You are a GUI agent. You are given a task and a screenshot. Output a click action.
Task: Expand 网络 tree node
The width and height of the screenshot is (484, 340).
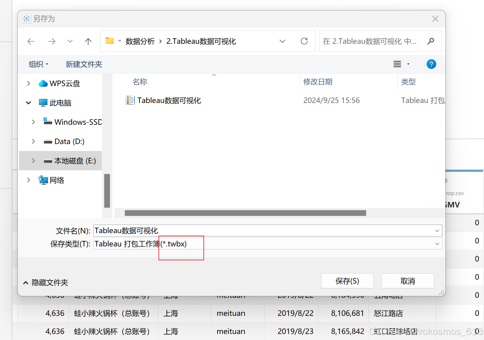point(28,180)
